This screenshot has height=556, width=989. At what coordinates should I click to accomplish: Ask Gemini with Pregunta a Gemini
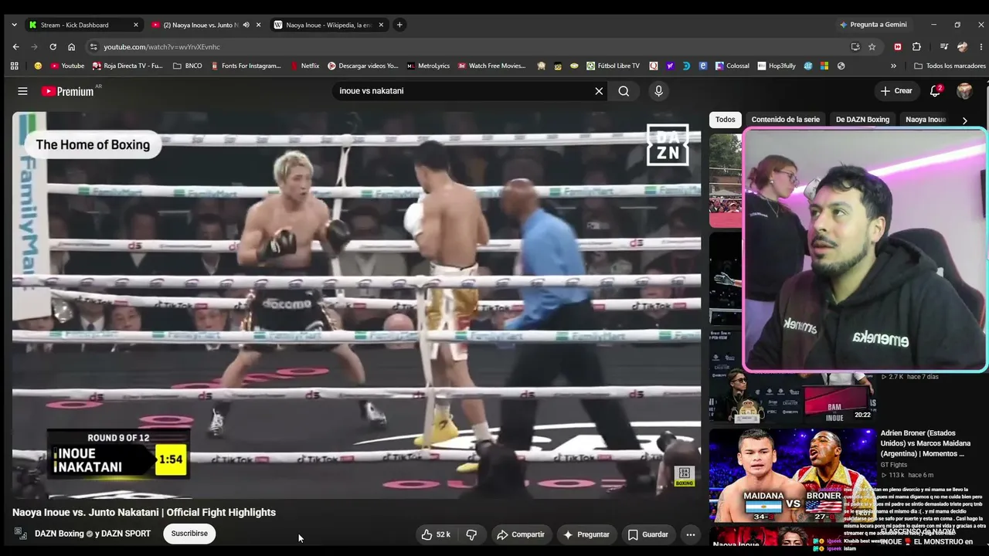[873, 25]
